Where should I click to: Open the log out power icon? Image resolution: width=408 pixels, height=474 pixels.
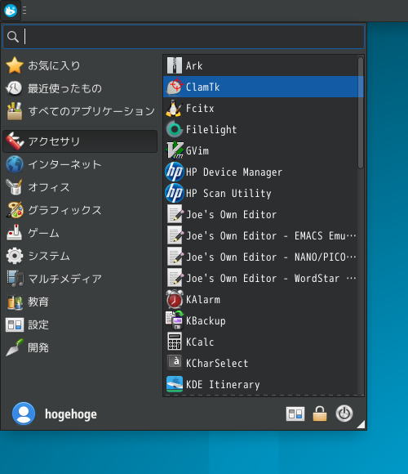coord(344,414)
